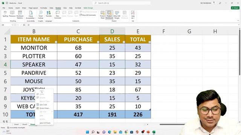Open Workbook Statistics
Viewport: 241px width, 135px height.
20,15
